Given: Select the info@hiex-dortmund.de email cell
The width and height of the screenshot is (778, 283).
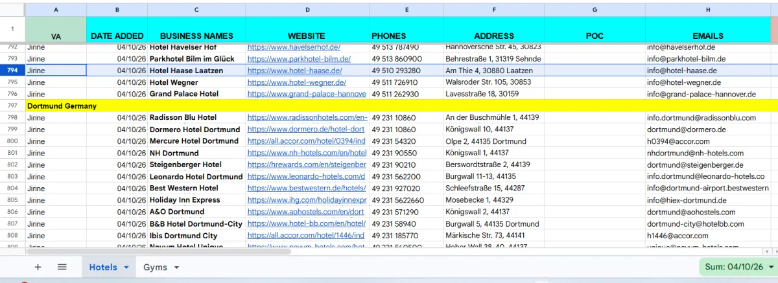Looking at the screenshot, I should click(707, 200).
